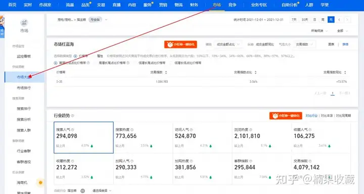Click the round icon beside 猫主粮 below metrics
The width and height of the screenshot is (364, 194).
coord(82,191)
